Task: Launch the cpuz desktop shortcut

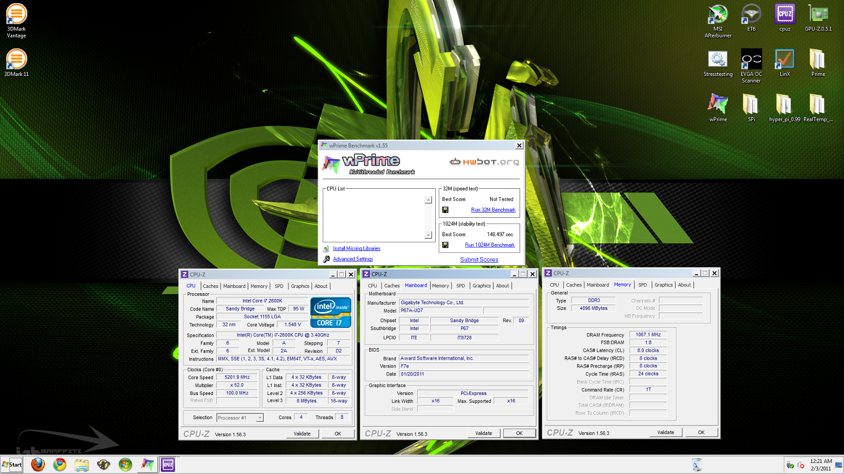Action: (x=785, y=17)
